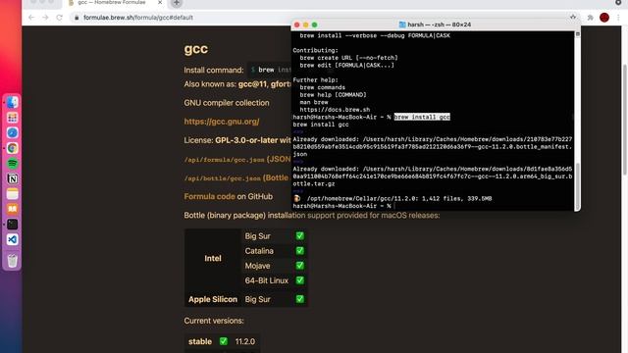The height and width of the screenshot is (353, 628).
Task: View site info lock icon
Action: coord(77,18)
